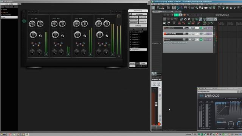The width and height of the screenshot is (242, 136).
Task: Click the Redo arrow icon in REAPER toolbar
Action: 189,19
